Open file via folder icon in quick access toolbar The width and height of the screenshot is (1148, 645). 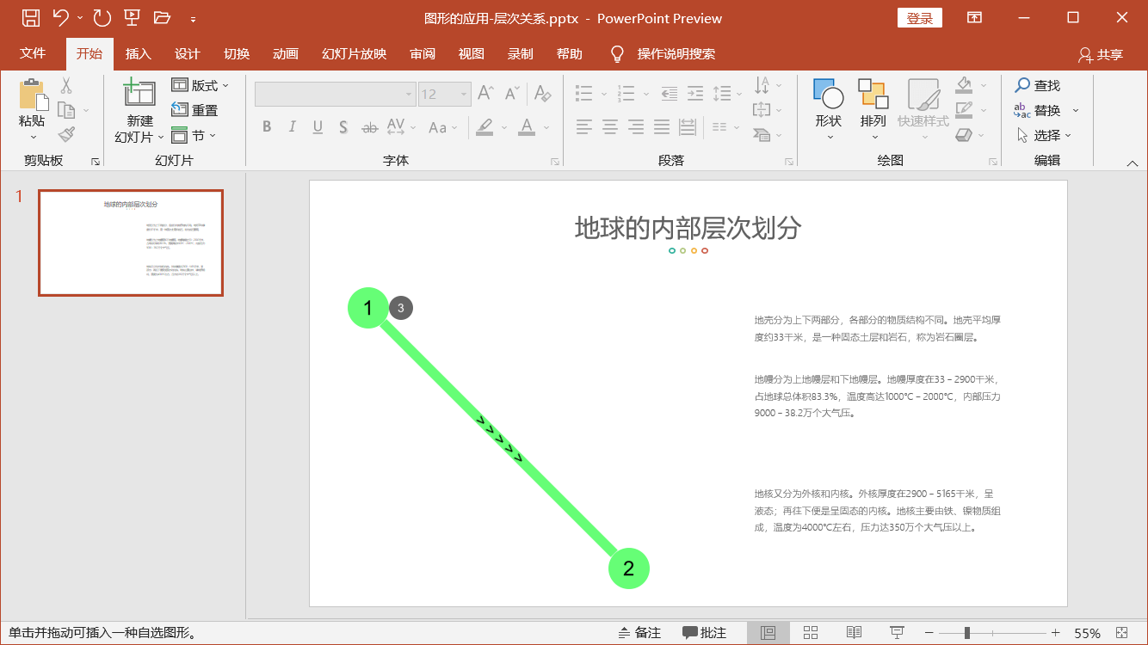click(162, 17)
